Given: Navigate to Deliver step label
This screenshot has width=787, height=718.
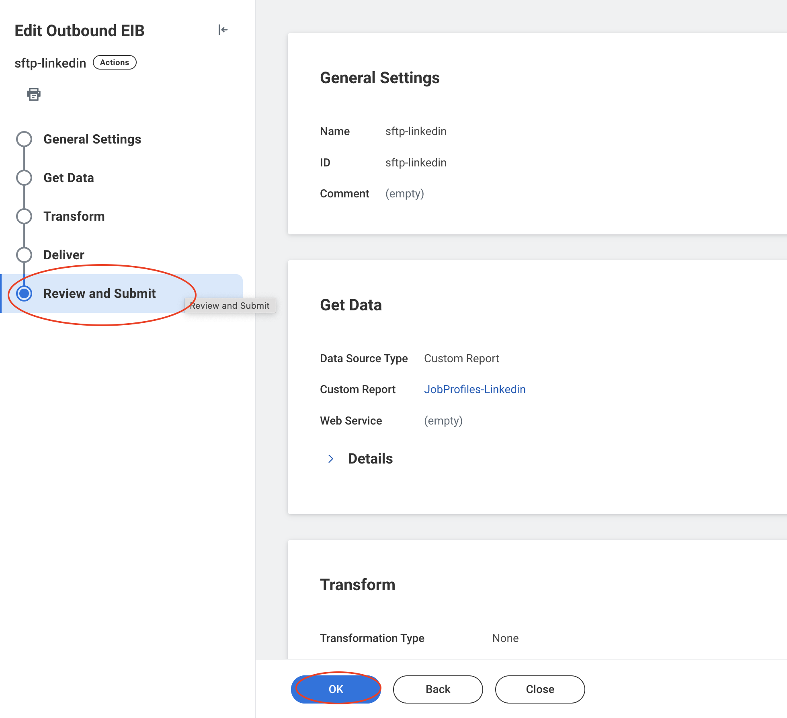Looking at the screenshot, I should 64,255.
